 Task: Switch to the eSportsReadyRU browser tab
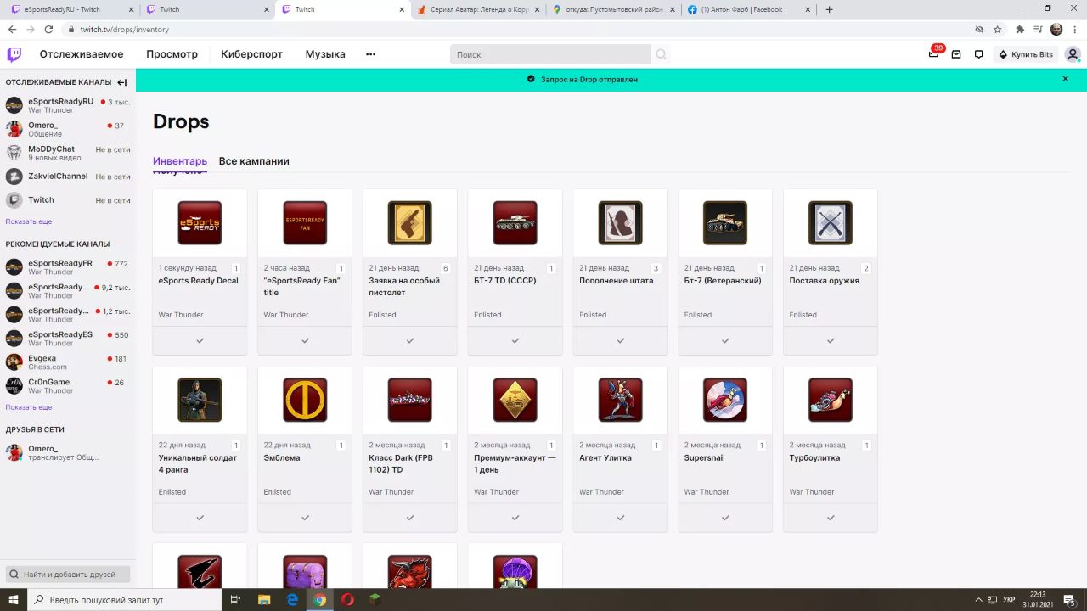pyautogui.click(x=70, y=9)
